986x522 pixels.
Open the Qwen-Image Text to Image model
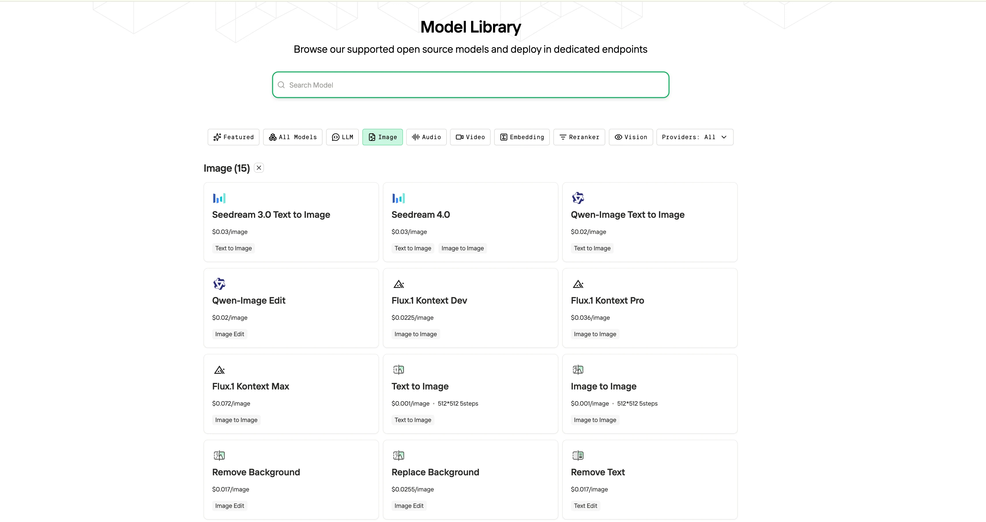pyautogui.click(x=627, y=215)
